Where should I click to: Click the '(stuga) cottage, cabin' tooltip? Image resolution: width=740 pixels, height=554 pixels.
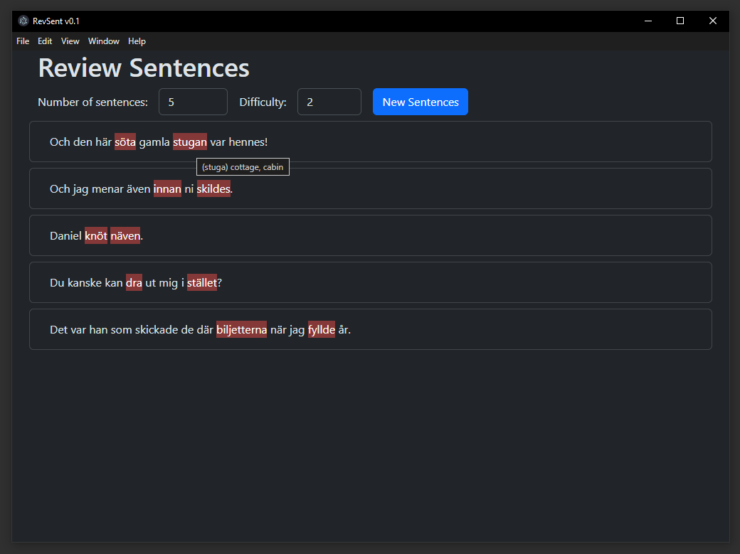(243, 167)
